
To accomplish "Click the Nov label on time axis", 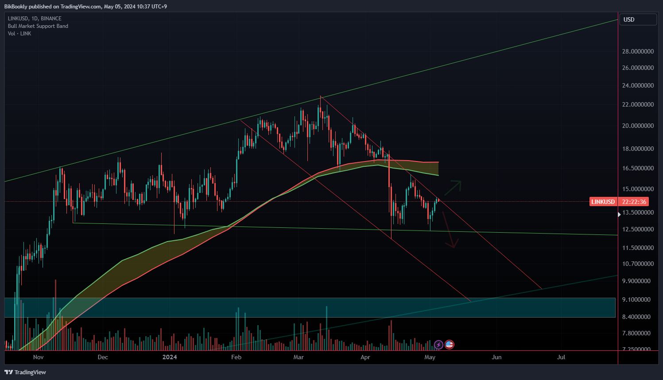I will click(39, 357).
